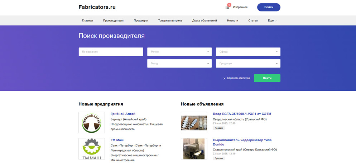Click the ВСТА insulator listing photo

194,122
